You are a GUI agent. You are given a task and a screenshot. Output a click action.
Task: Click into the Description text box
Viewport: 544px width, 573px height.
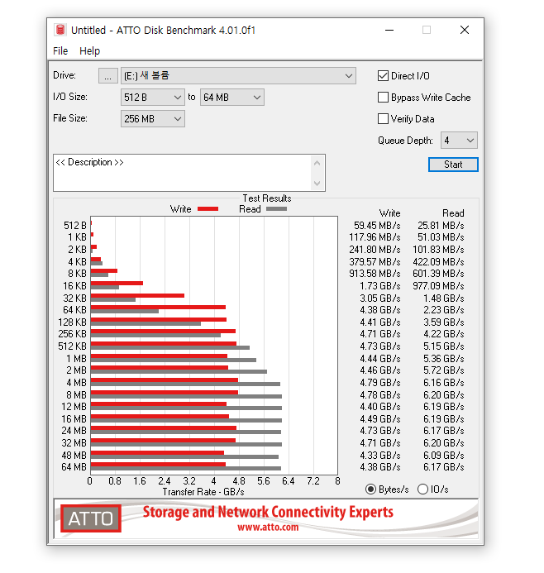coord(183,173)
